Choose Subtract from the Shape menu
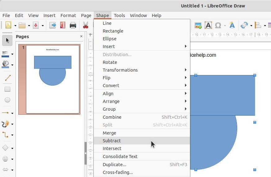 [x=142, y=141]
